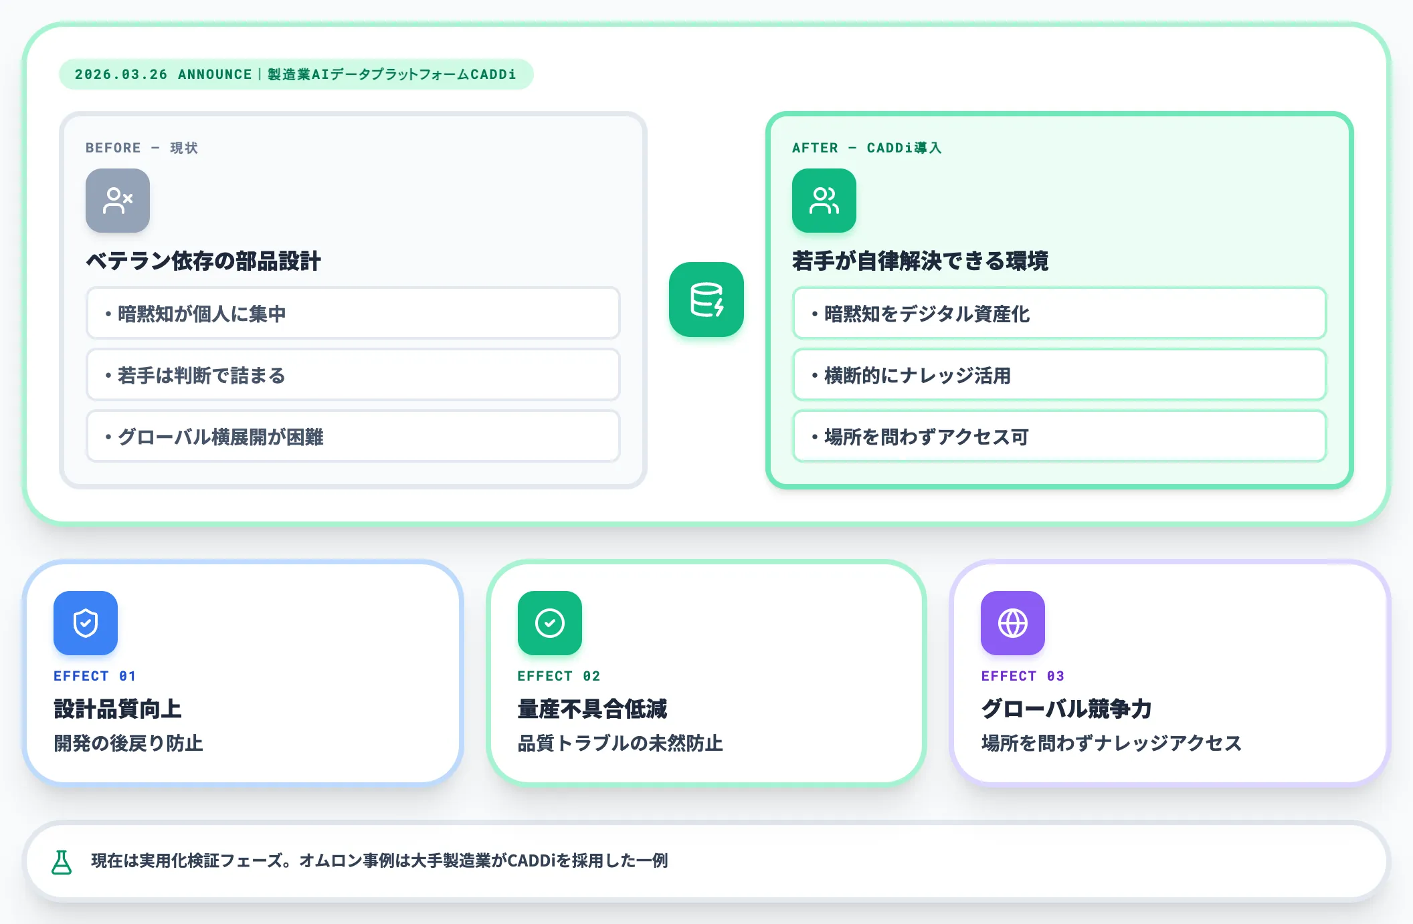
Task: Click the central database lightning icon
Action: 706,300
